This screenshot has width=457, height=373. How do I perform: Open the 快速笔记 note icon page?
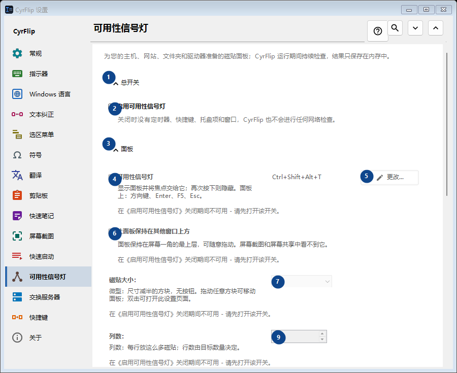point(17,216)
